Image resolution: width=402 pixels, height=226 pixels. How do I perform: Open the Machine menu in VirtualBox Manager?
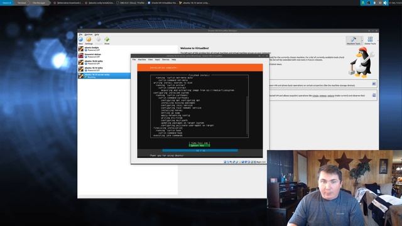(89, 35)
